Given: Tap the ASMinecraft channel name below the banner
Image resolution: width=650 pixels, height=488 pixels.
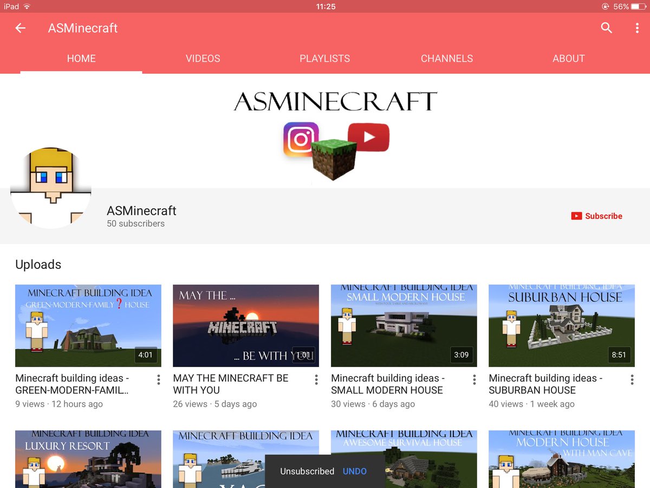Looking at the screenshot, I should 141,210.
